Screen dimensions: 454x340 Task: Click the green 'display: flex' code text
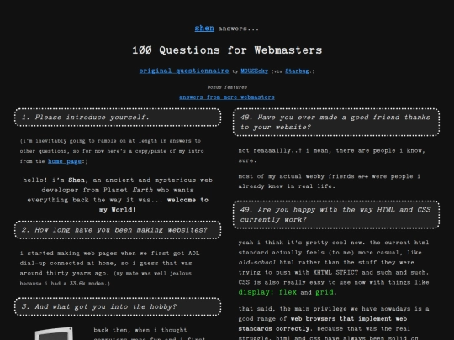coord(267,292)
